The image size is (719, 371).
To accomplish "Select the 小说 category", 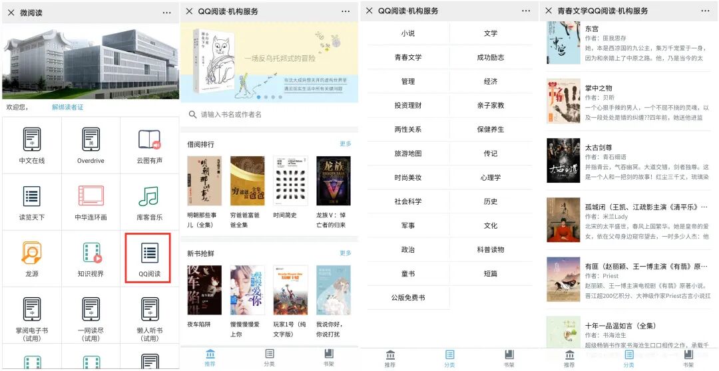I will tap(408, 33).
